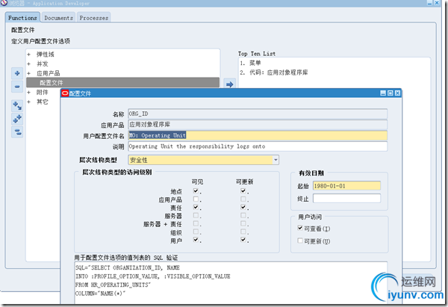Image resolution: width=448 pixels, height=307 pixels.
Task: Select the highlighted 配置文件 tree item
Action: 123,83
